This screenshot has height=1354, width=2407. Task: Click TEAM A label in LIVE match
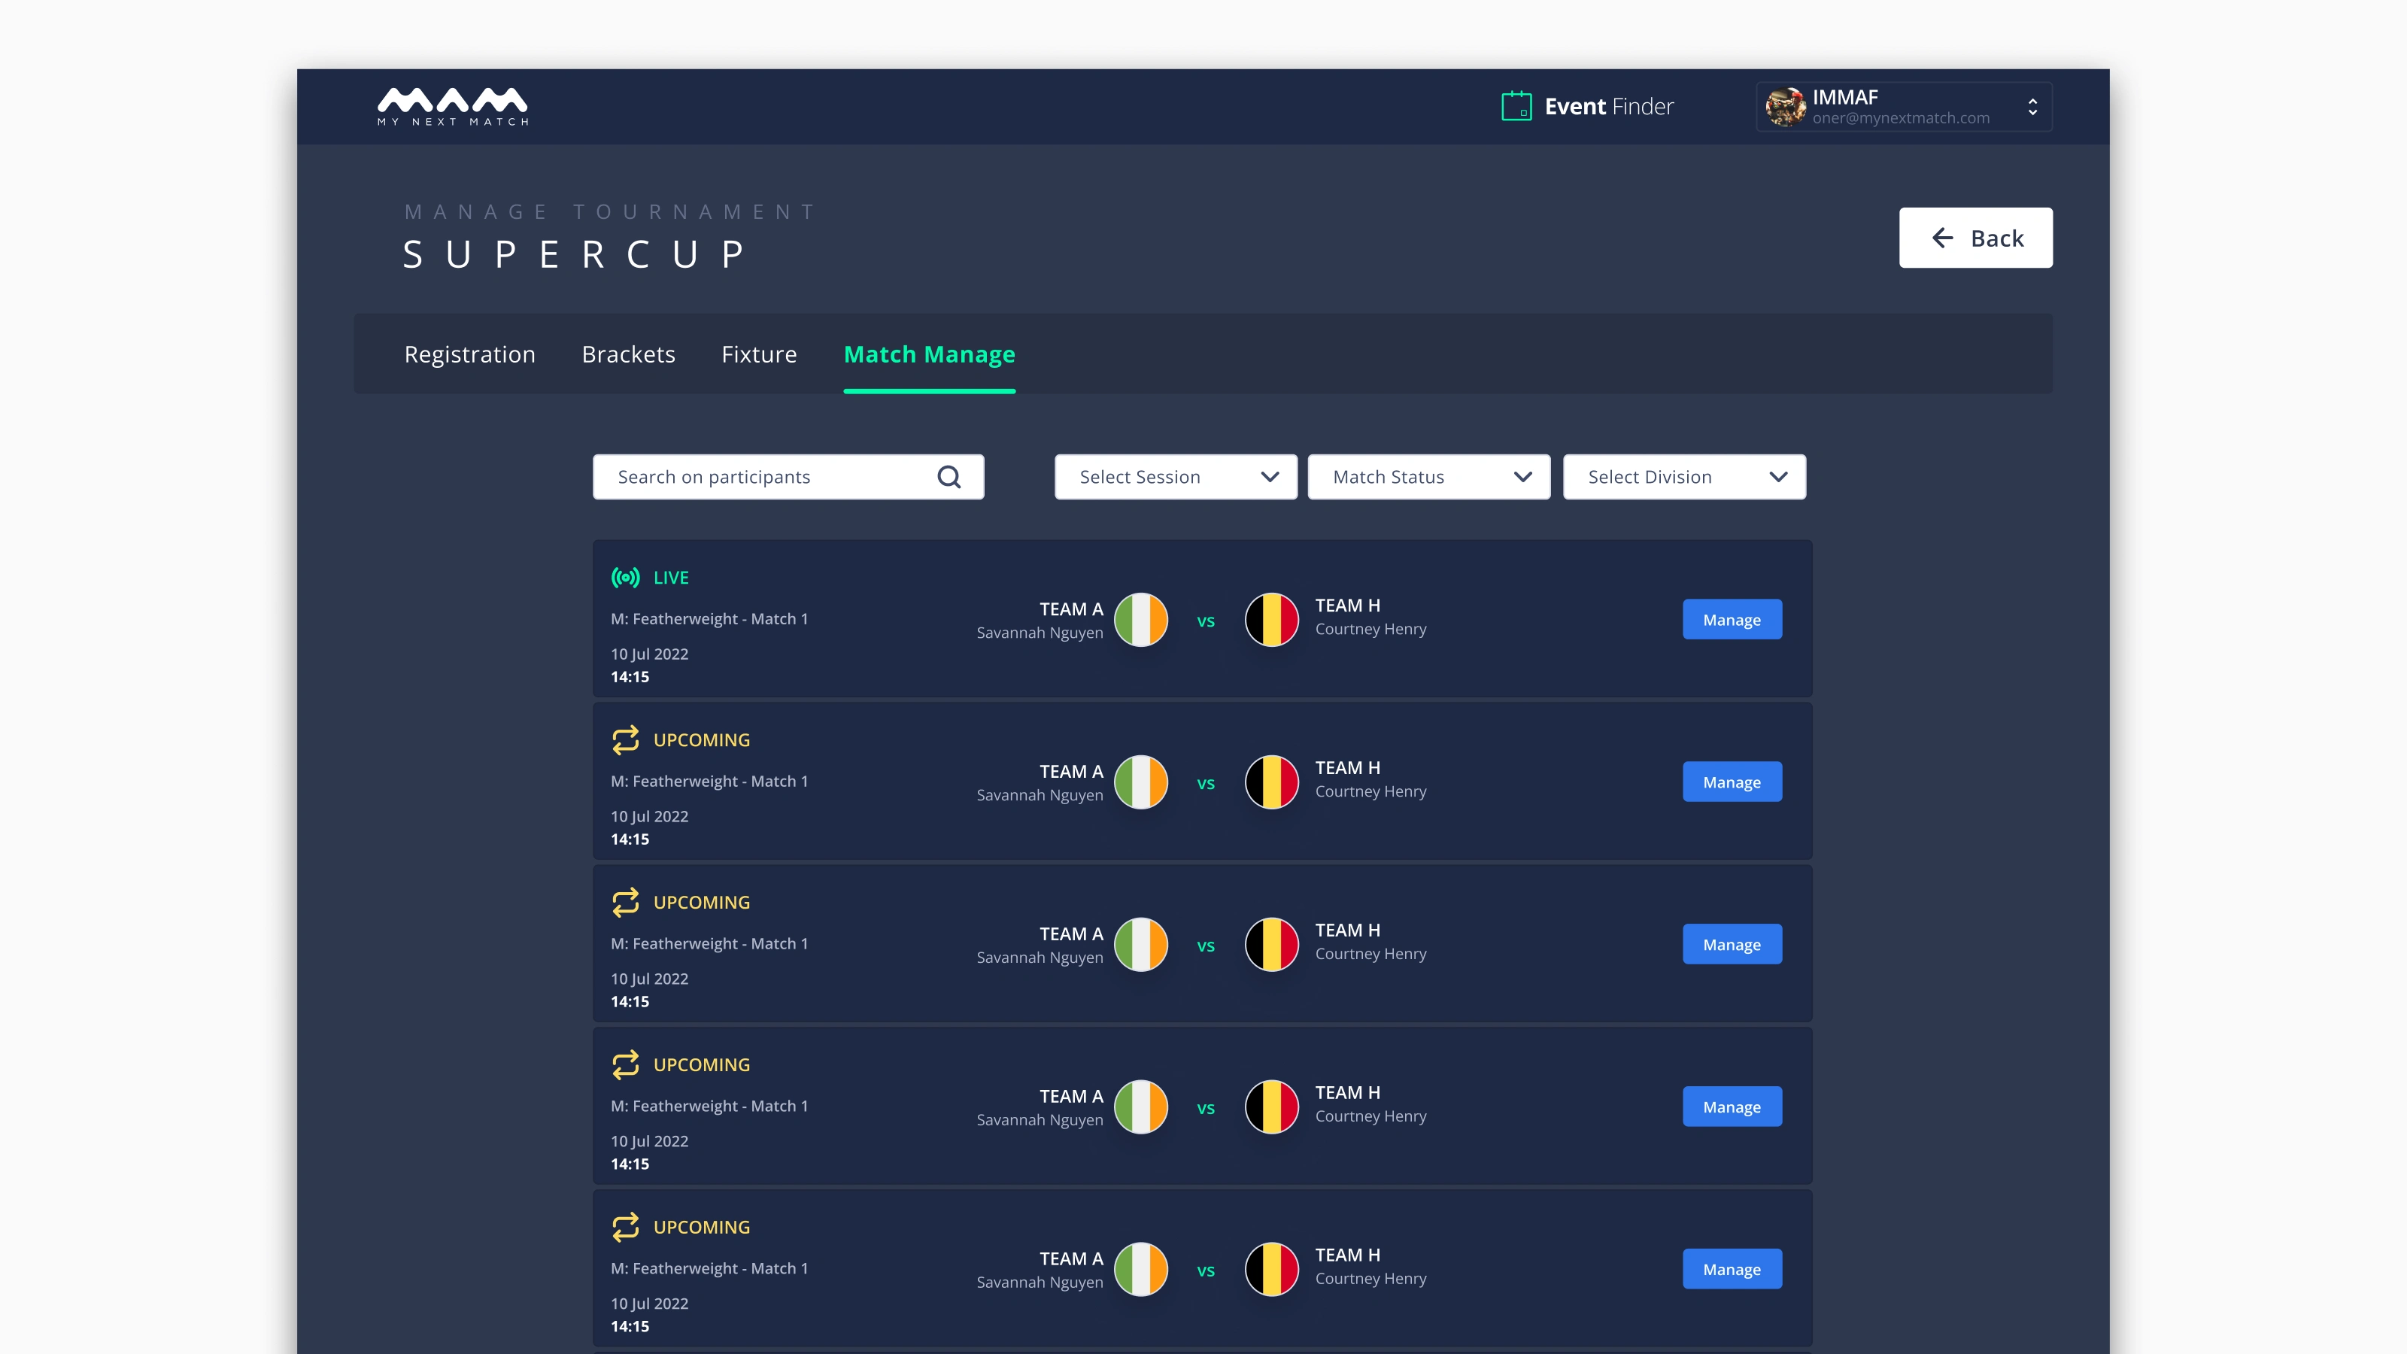(x=1072, y=609)
